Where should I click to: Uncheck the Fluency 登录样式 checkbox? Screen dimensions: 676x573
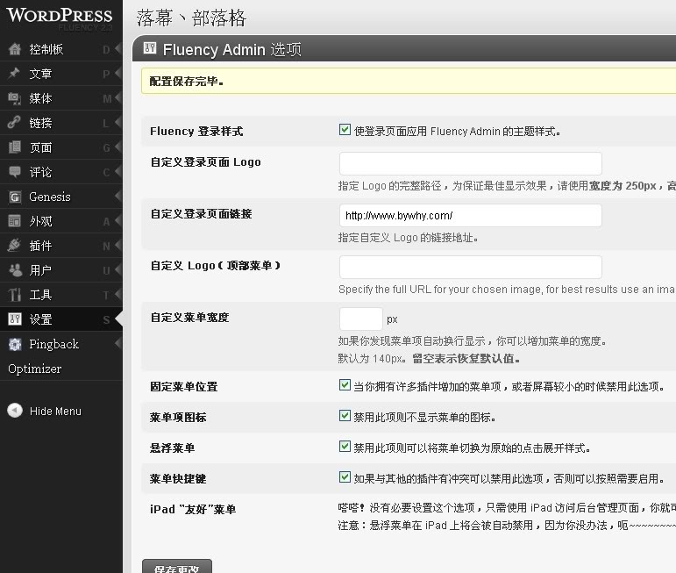coord(345,131)
